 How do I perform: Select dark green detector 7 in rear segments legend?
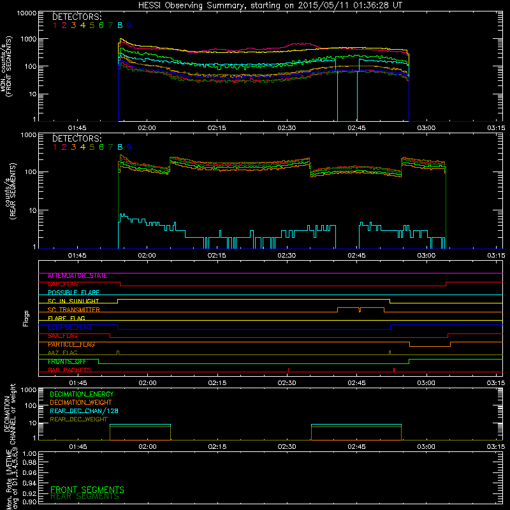tap(110, 147)
